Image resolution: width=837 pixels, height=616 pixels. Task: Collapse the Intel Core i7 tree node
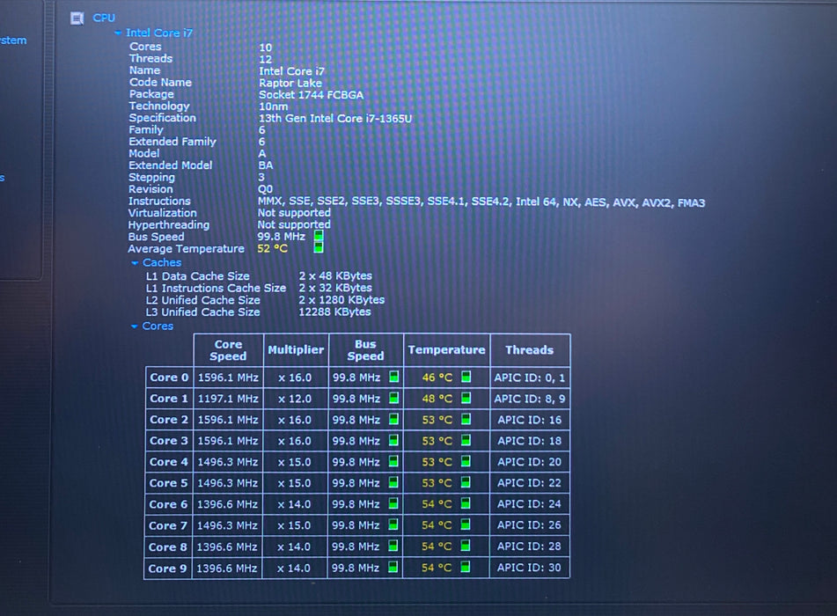[118, 33]
